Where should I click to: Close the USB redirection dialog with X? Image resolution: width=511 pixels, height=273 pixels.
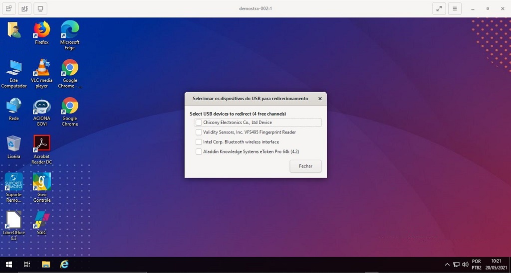pyautogui.click(x=320, y=99)
